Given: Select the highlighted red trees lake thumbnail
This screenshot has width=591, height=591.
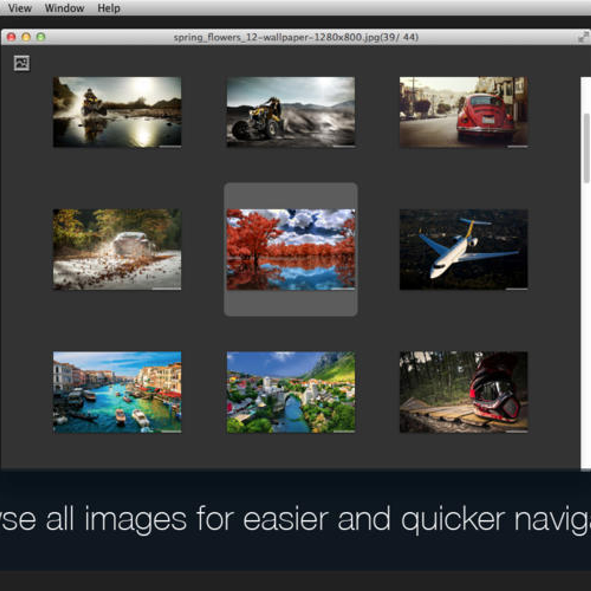Looking at the screenshot, I should coord(291,249).
